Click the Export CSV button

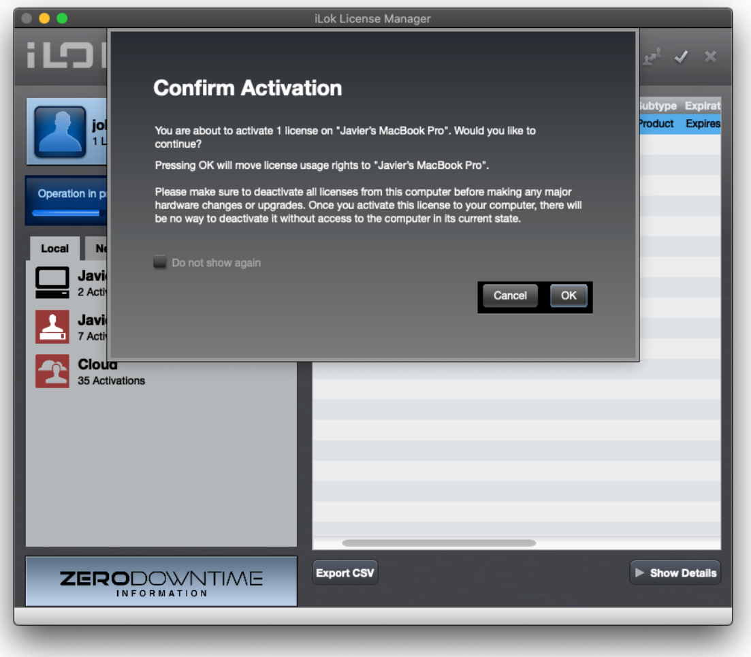coord(345,573)
